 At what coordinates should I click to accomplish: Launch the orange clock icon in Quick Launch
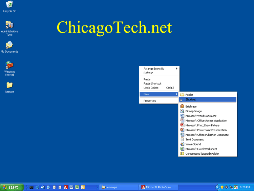tap(83, 187)
